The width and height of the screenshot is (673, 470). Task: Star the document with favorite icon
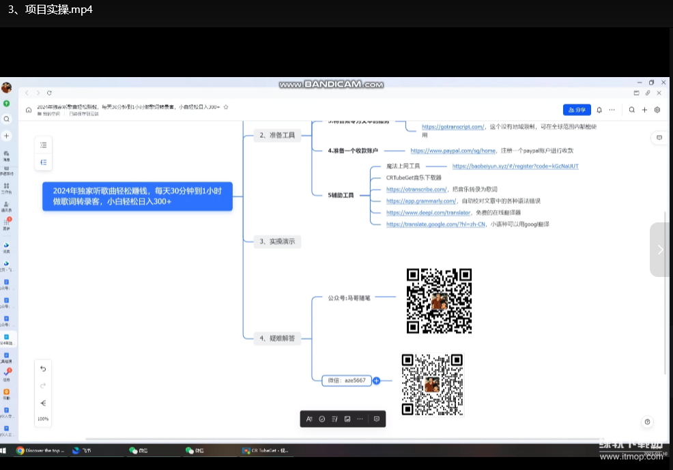(226, 107)
